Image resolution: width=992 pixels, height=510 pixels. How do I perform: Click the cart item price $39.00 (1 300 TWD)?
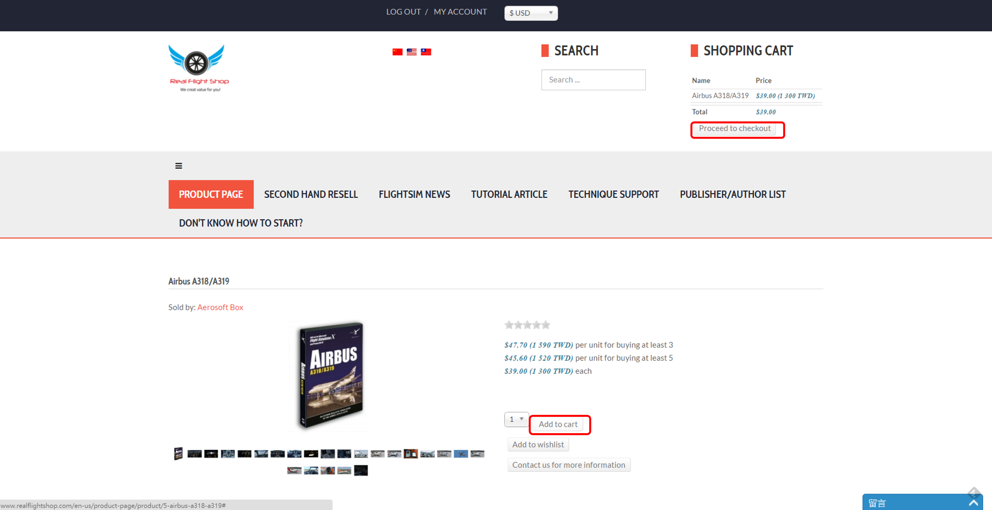pyautogui.click(x=785, y=96)
